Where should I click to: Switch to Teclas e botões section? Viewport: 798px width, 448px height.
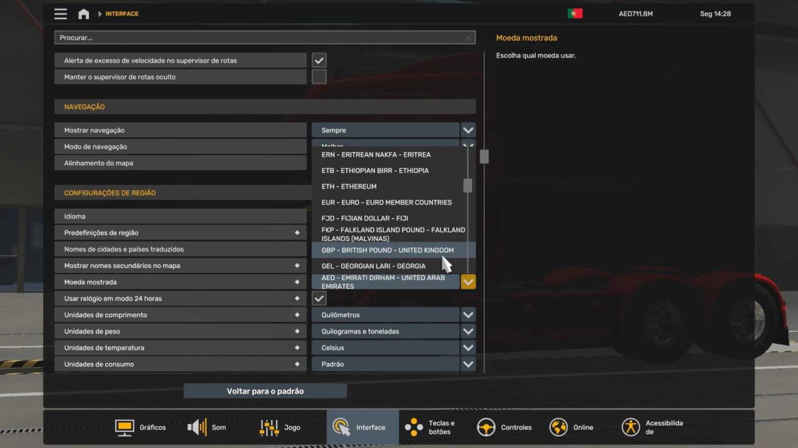coord(430,427)
